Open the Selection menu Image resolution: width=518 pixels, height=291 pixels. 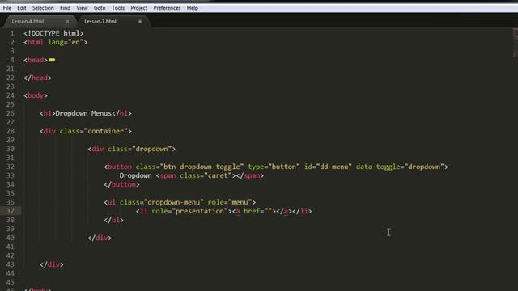(x=43, y=8)
